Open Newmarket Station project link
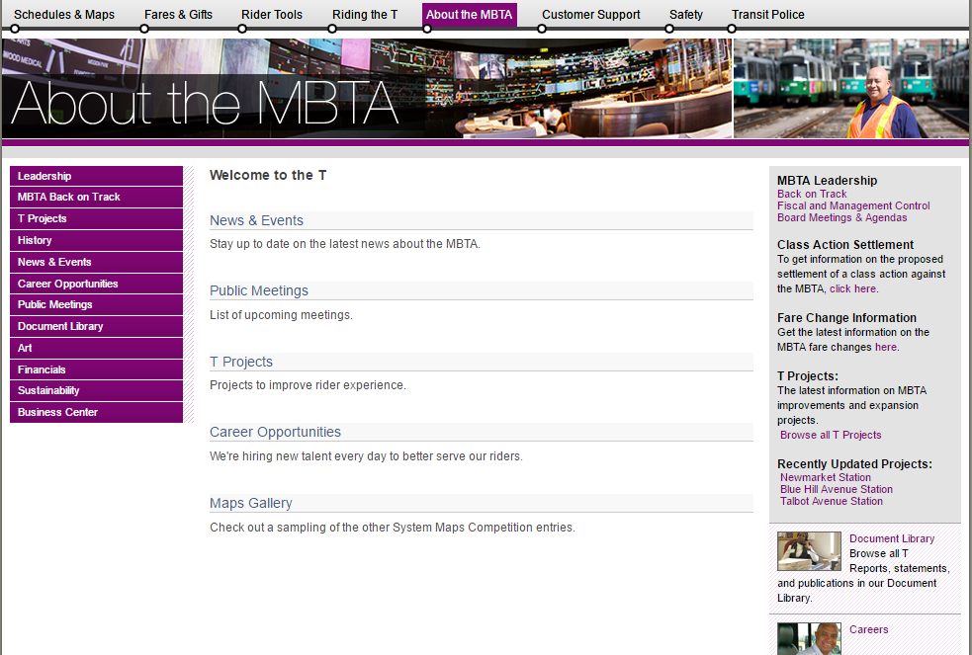This screenshot has width=972, height=655. click(x=825, y=477)
